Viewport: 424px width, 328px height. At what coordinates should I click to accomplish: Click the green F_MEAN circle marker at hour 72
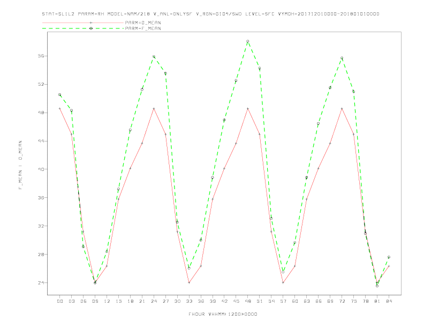tap(342, 58)
